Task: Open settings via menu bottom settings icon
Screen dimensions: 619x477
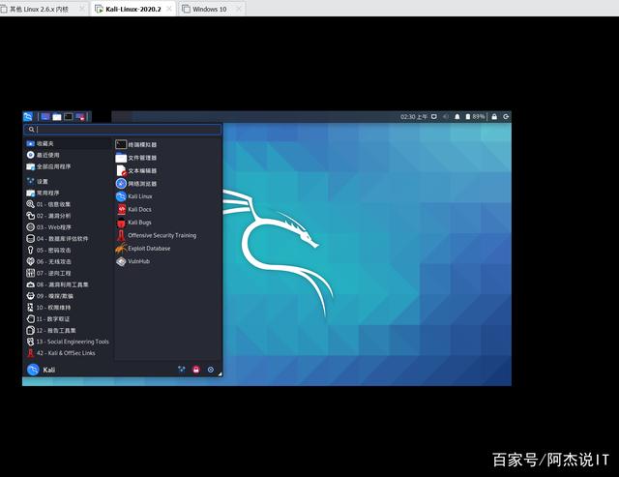Action: click(x=182, y=370)
